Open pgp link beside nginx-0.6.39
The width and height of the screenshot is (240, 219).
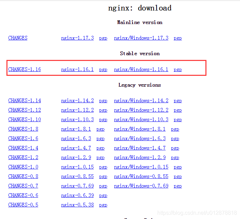click(x=103, y=196)
